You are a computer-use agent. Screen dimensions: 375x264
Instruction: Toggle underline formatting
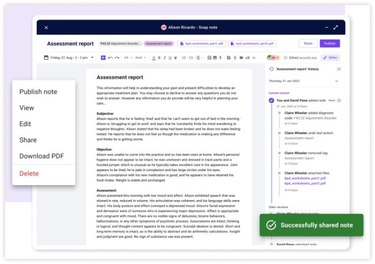point(170,57)
